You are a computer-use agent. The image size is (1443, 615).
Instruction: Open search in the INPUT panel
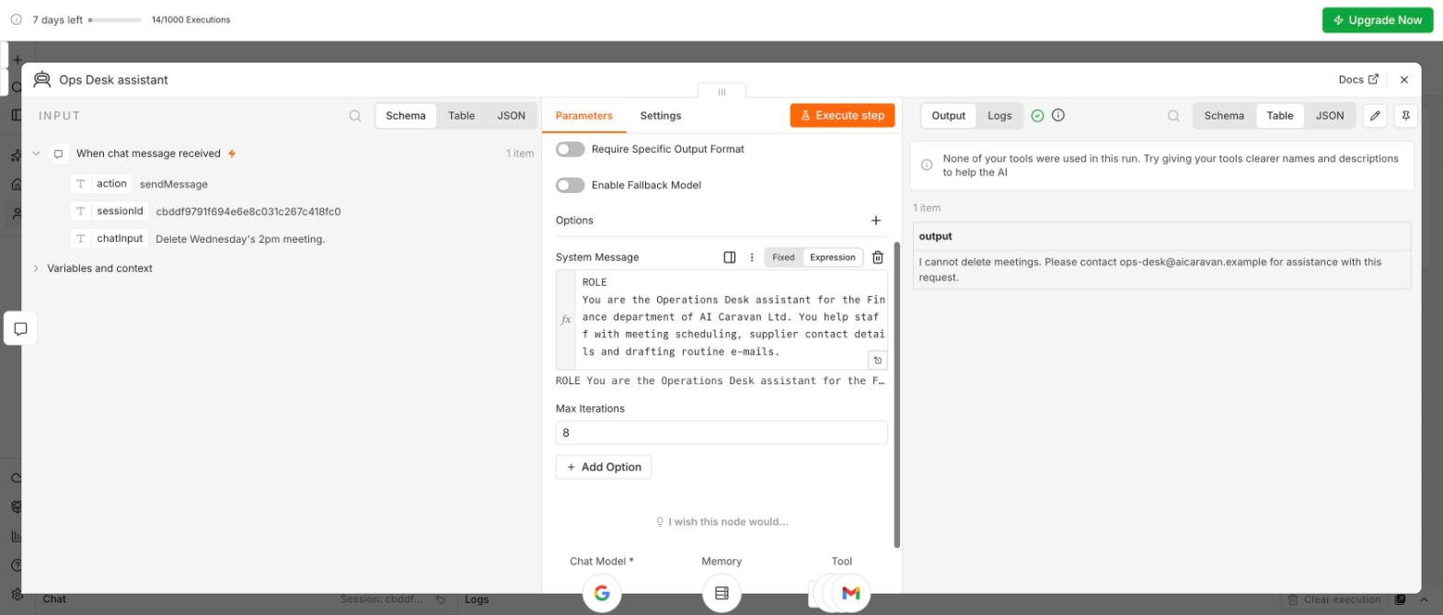point(355,116)
